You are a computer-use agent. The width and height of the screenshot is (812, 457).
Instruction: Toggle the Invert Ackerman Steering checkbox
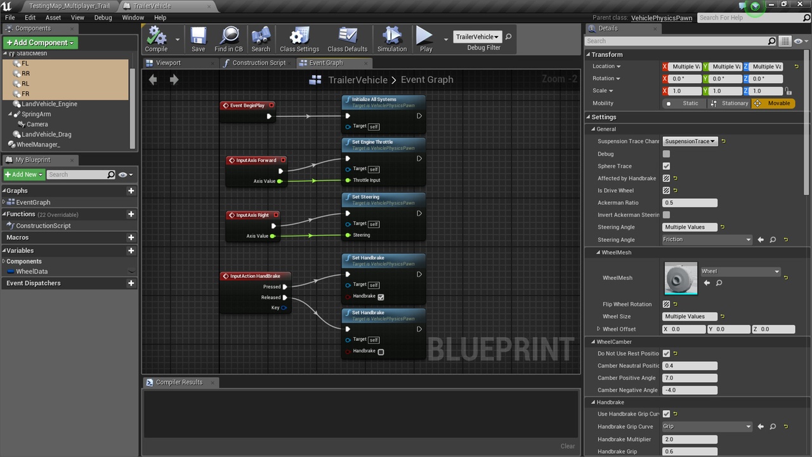[666, 215]
